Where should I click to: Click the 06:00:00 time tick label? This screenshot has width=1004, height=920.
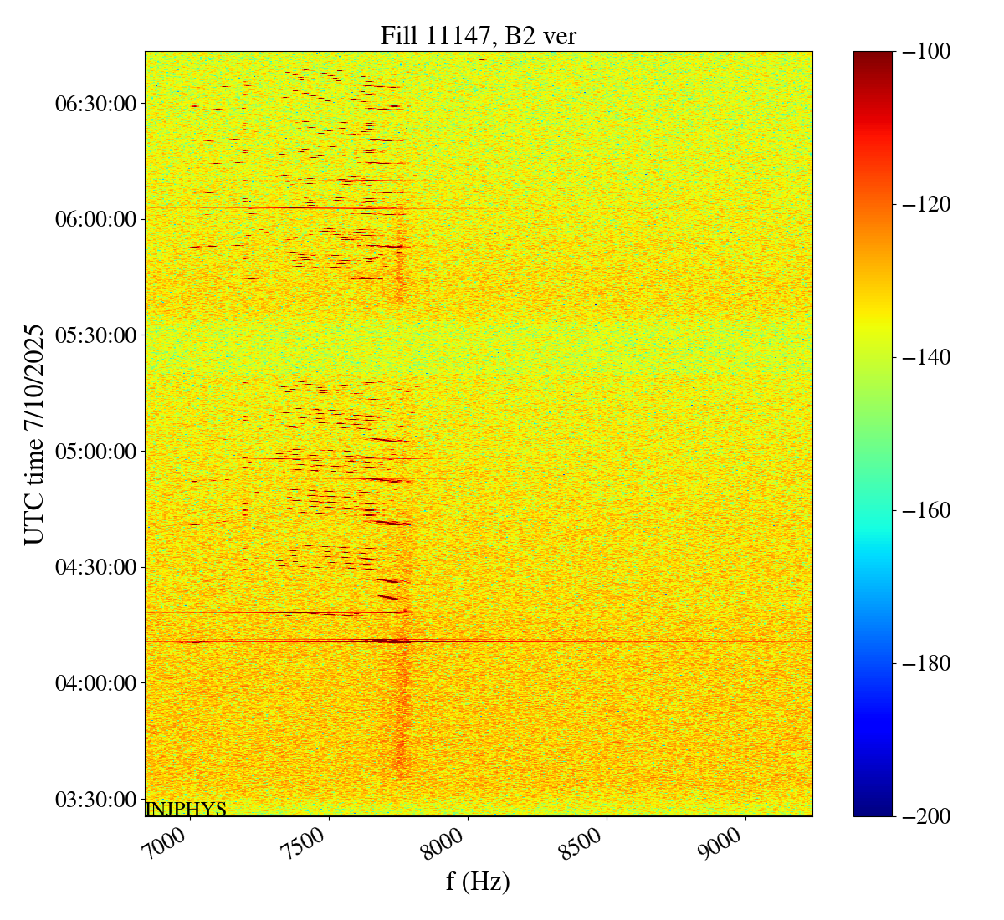point(95,219)
